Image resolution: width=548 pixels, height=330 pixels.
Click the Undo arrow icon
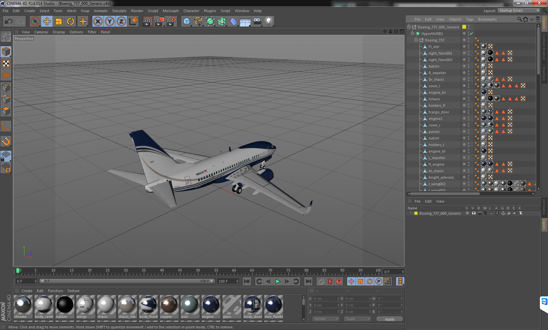[x=9, y=22]
